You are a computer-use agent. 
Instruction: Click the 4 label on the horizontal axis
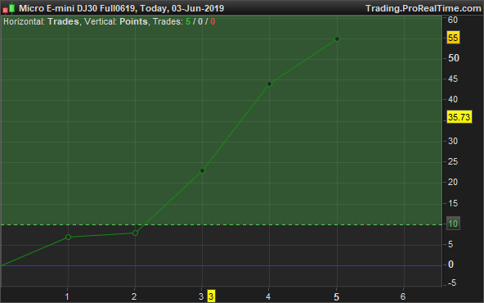coord(268,296)
